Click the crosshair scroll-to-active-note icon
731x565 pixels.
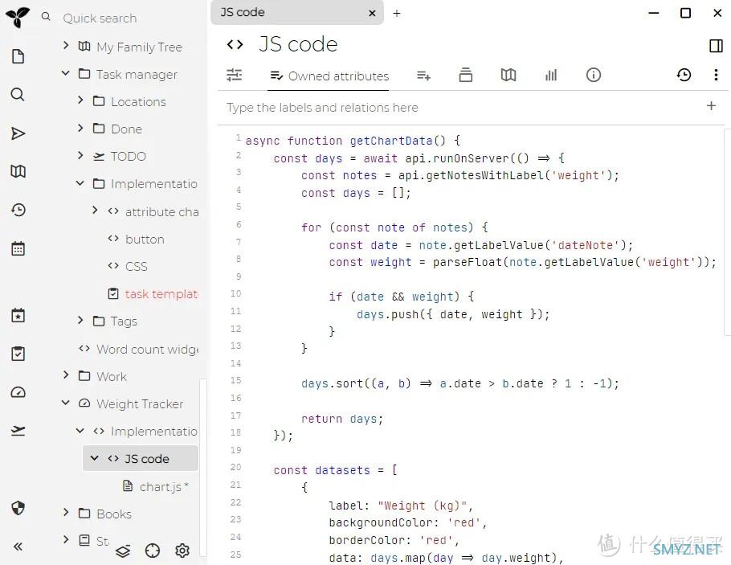pyautogui.click(x=153, y=551)
